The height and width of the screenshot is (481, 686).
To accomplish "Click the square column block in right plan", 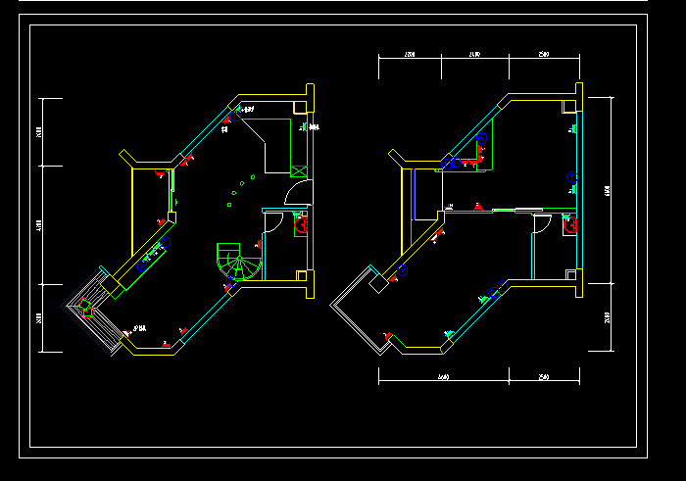I will pos(375,283).
